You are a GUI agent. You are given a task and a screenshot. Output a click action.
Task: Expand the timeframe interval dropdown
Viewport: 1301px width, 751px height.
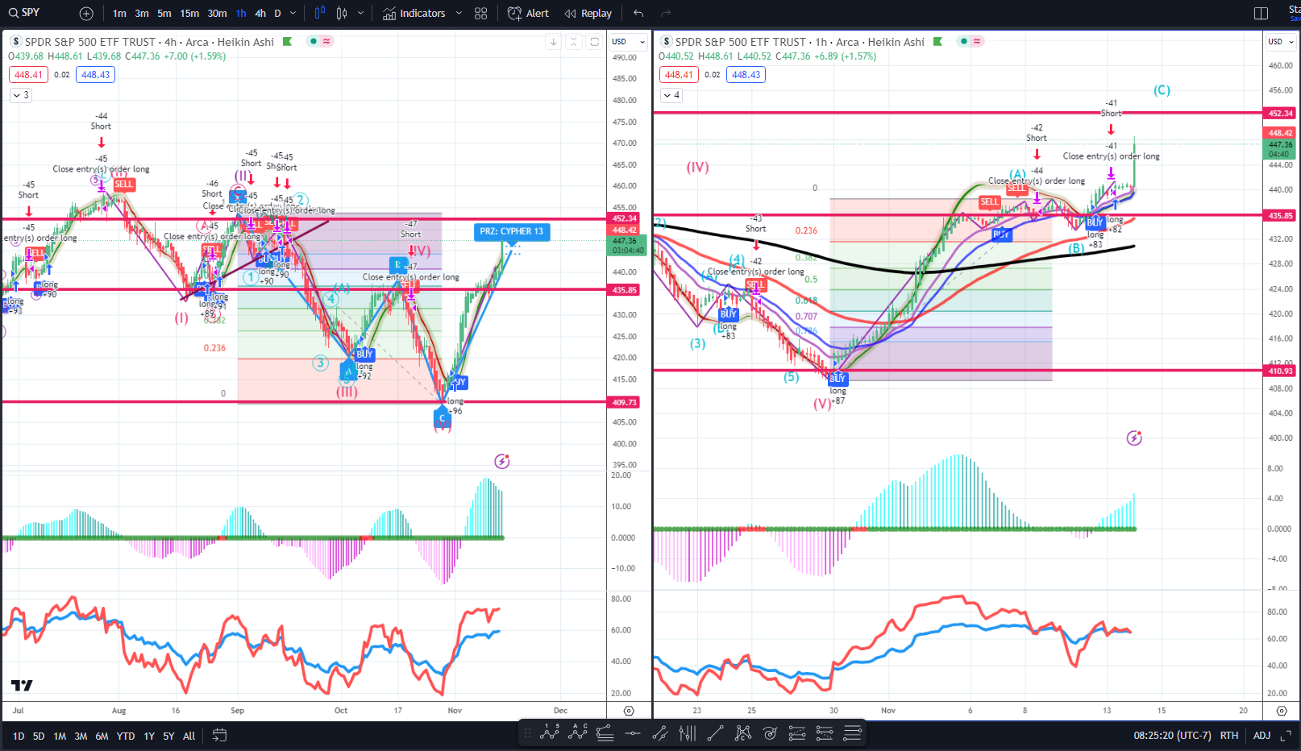(x=293, y=14)
